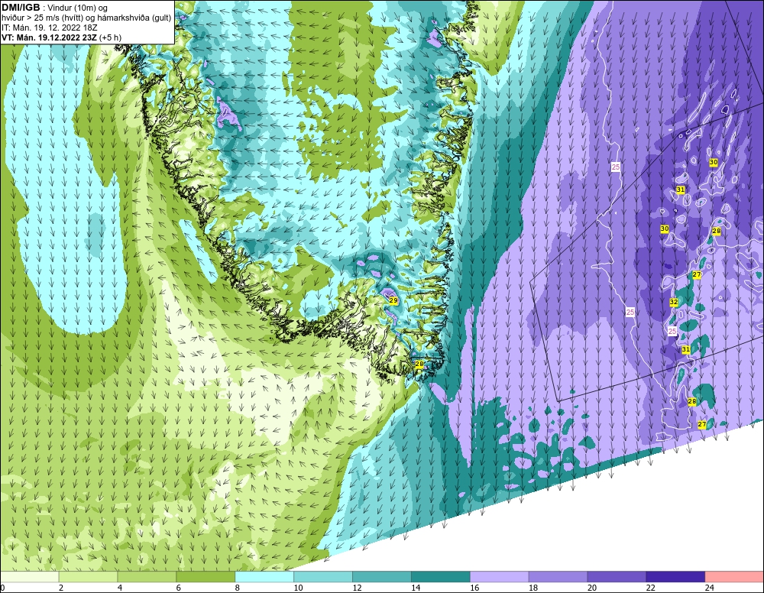Image resolution: width=764 pixels, height=593 pixels.
Task: Click the "IT: Mán. 19. 12. 2022 18Z" line
Action: click(49, 28)
